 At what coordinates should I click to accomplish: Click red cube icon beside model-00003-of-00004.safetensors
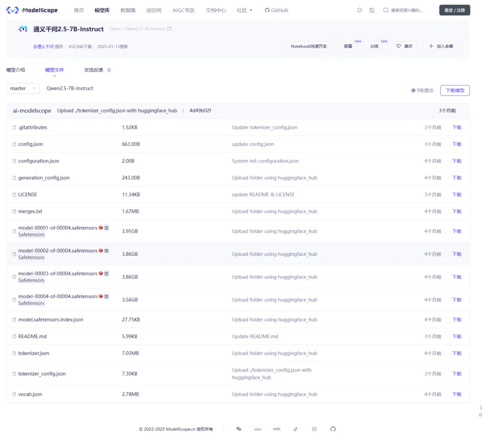point(101,274)
